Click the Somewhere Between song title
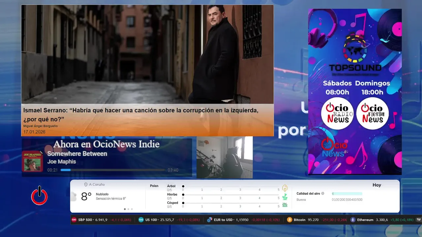422x237 pixels. coord(77,154)
